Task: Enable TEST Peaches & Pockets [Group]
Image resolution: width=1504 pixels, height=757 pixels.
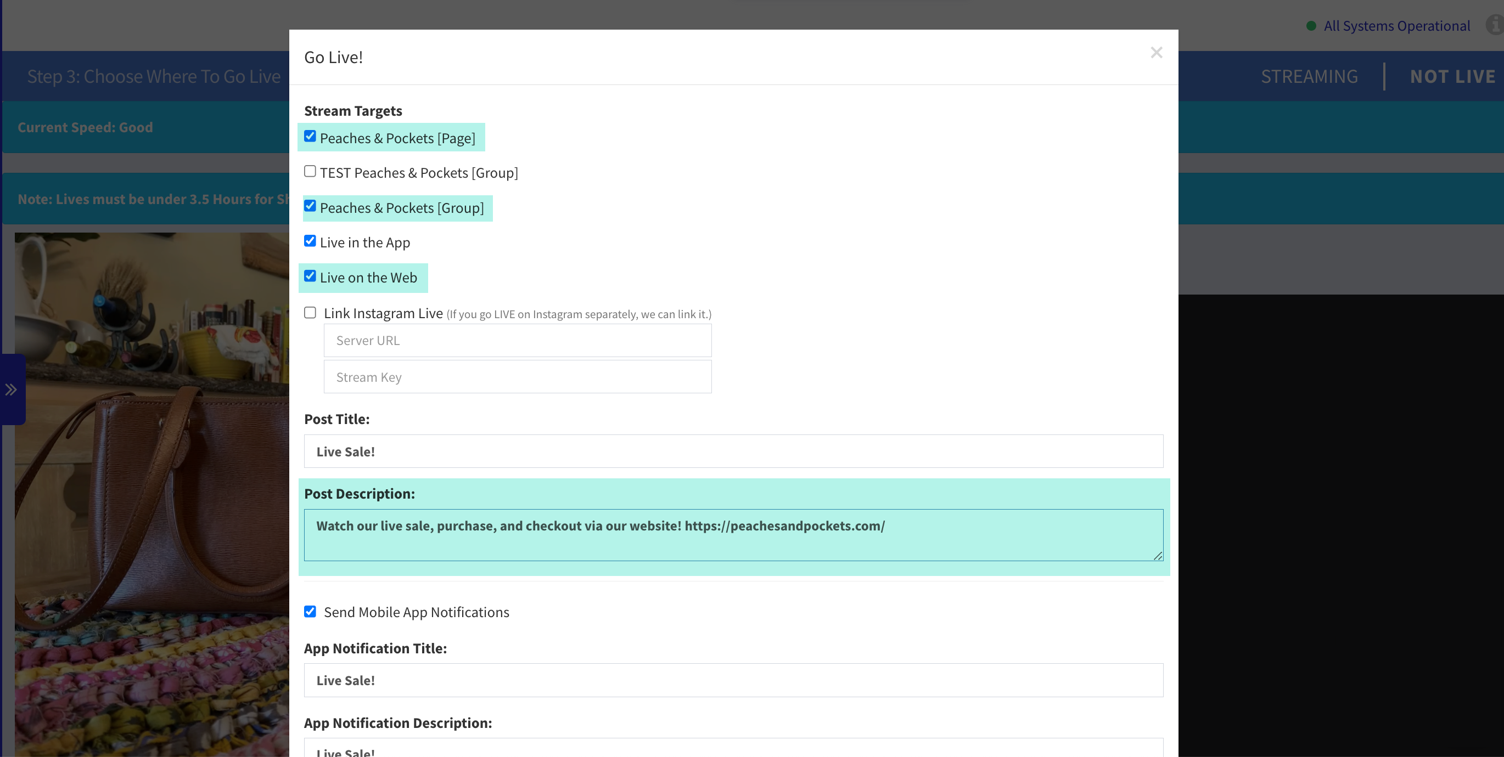Action: coord(310,171)
